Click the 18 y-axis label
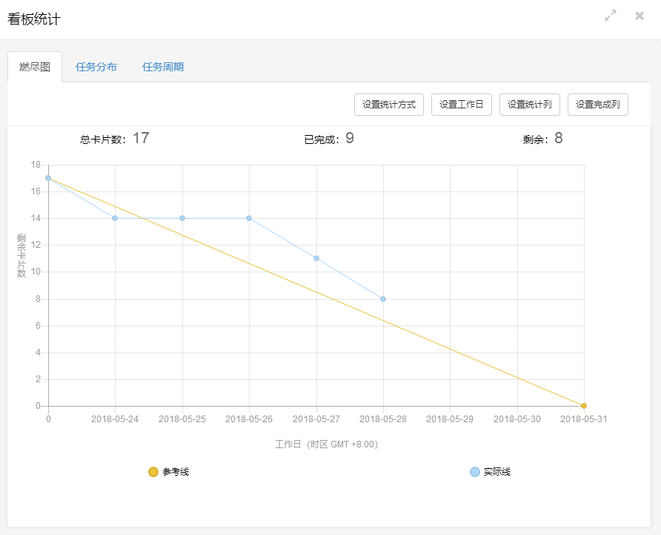Screen dimensions: 661x535 pyautogui.click(x=36, y=165)
